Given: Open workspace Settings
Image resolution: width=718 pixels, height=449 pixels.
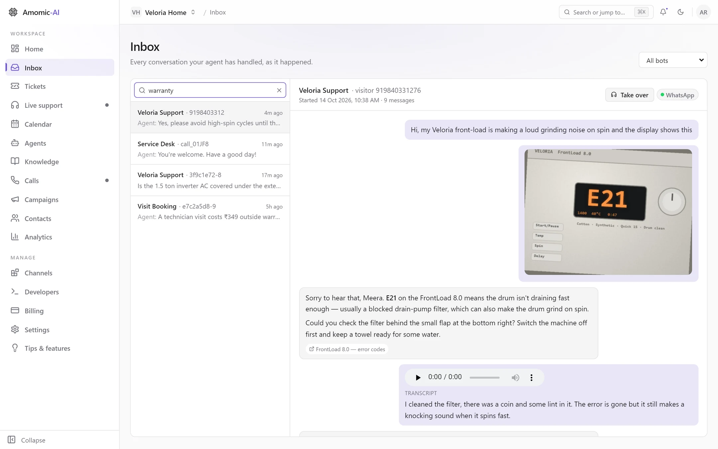Looking at the screenshot, I should pos(60,330).
